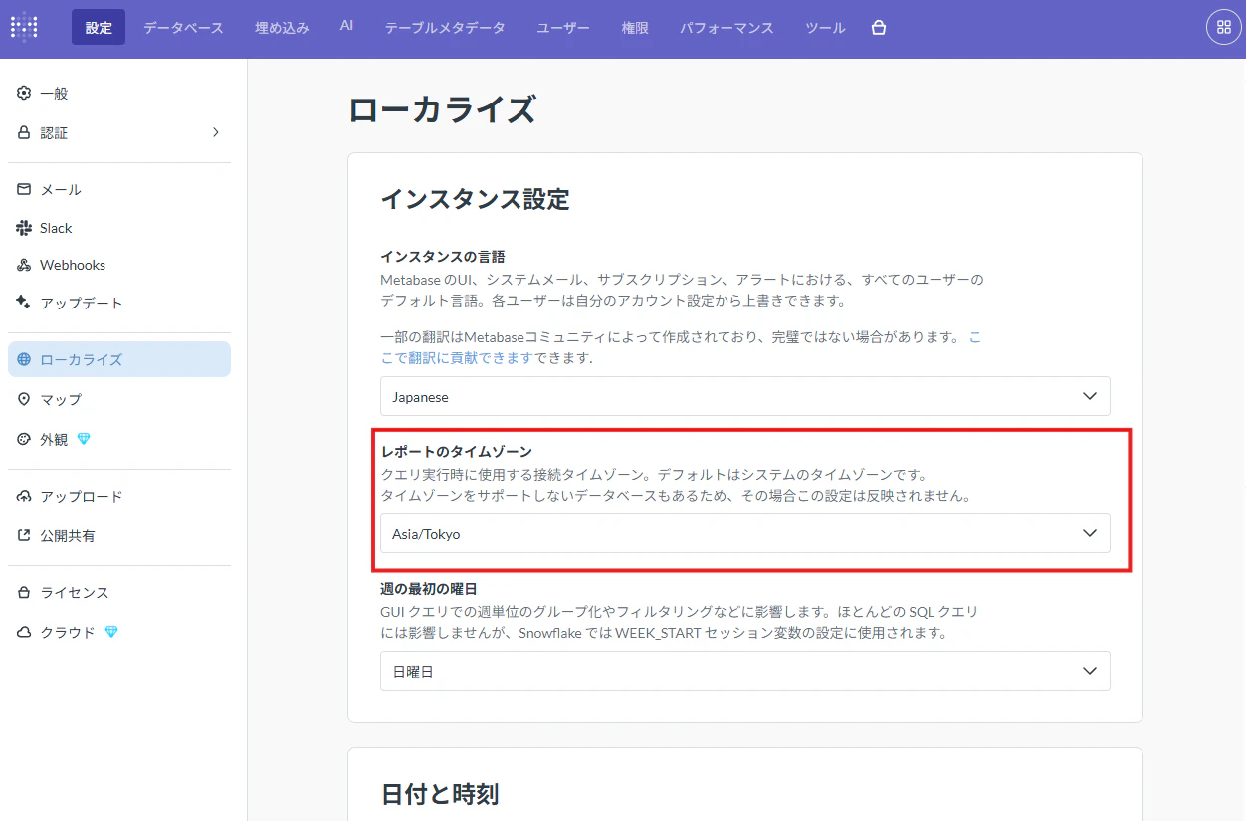Go to アップロード settings

tap(119, 496)
